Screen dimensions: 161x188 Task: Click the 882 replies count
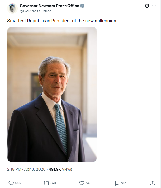pyautogui.click(x=18, y=183)
